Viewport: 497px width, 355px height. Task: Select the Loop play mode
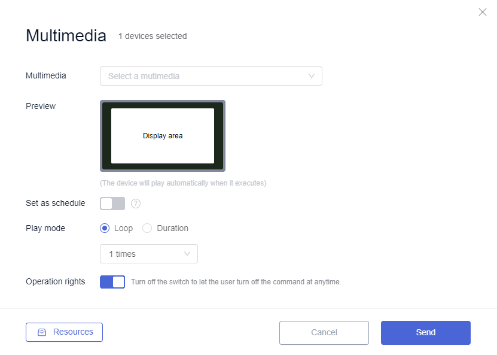click(x=105, y=228)
